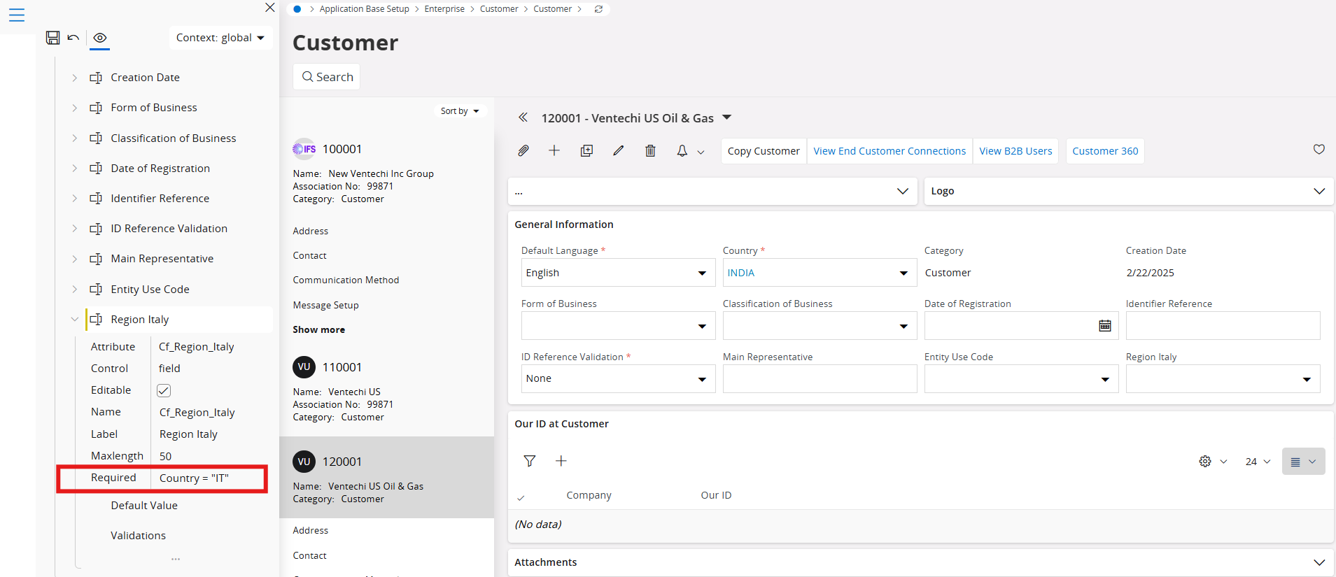This screenshot has height=577, width=1336.
Task: Expand the Form of Business node
Action: pos(74,108)
